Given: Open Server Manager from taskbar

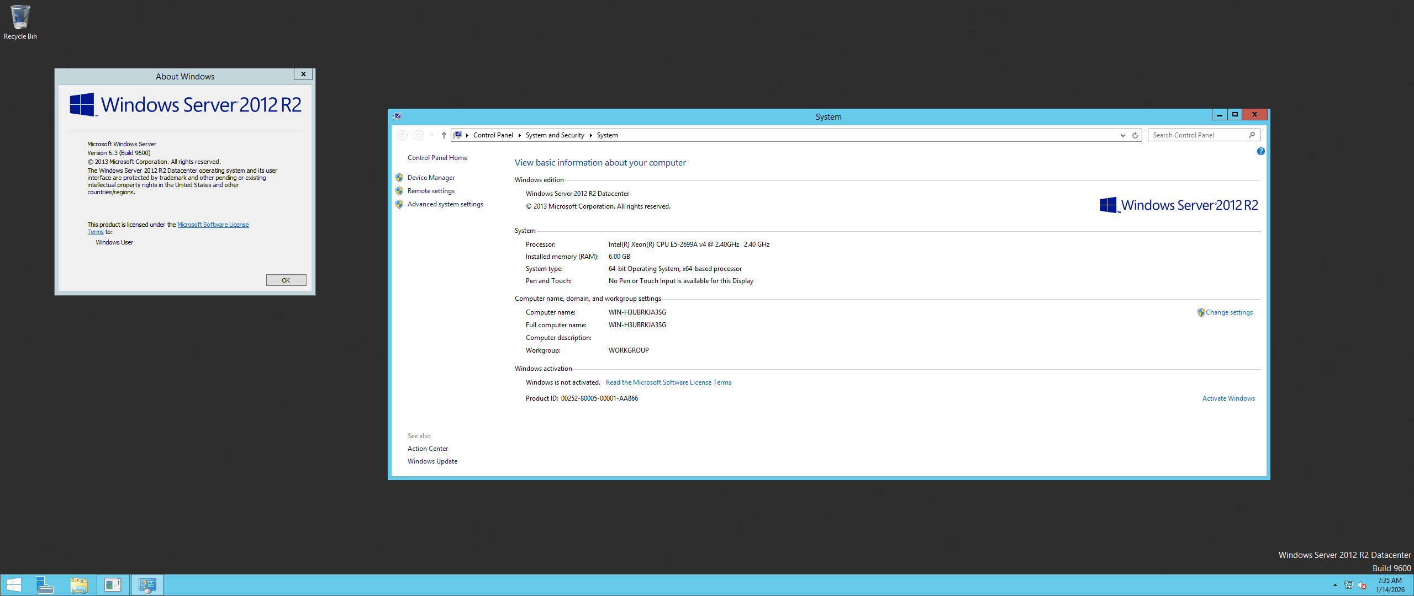Looking at the screenshot, I should pos(44,585).
